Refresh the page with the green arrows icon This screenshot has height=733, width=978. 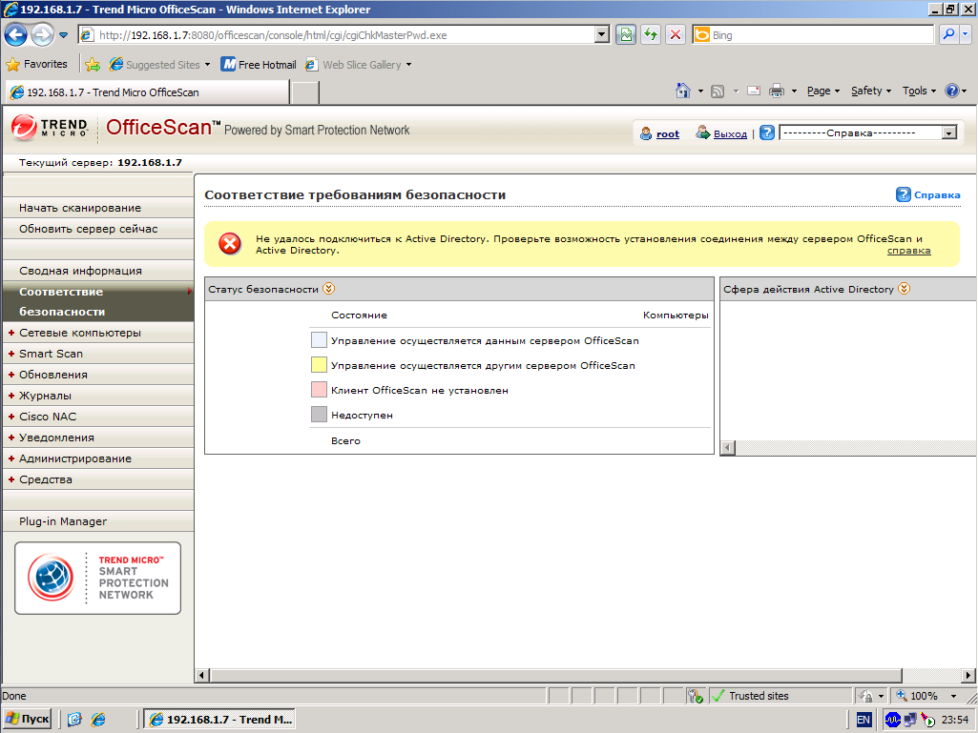[651, 35]
